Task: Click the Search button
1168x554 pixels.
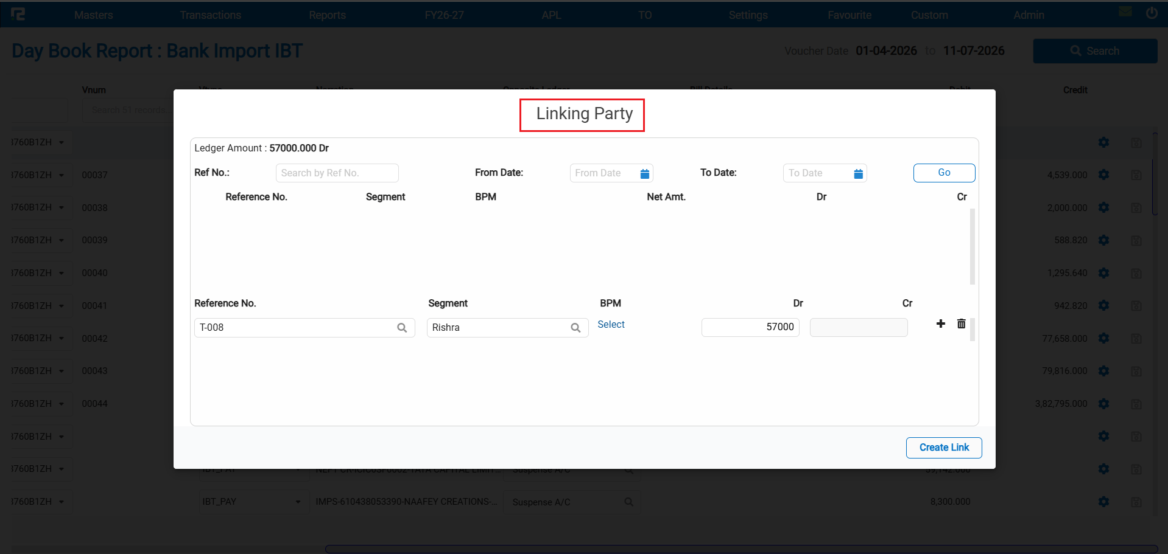Action: click(1095, 51)
